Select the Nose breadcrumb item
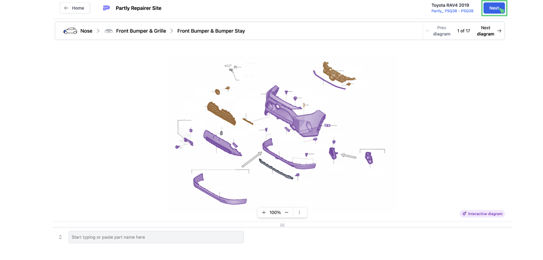This screenshot has width=543, height=260. pos(86,31)
